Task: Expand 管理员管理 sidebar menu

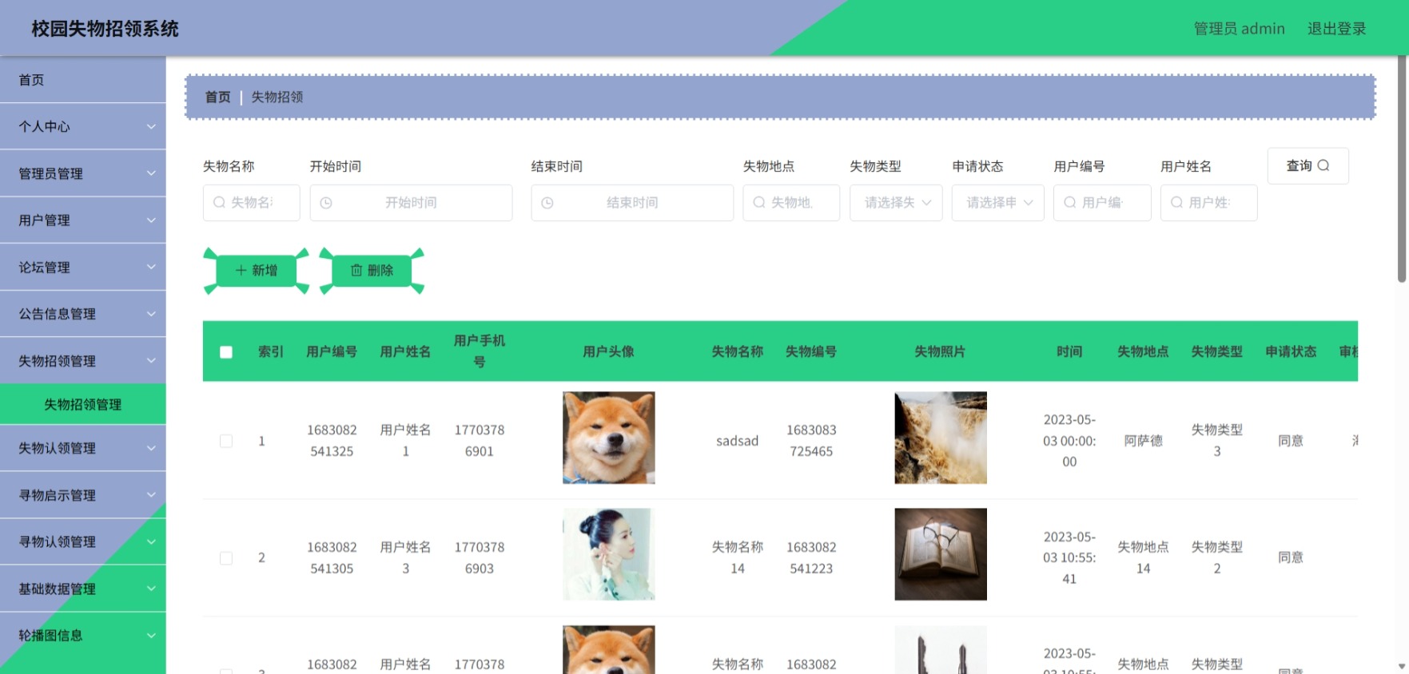Action: pyautogui.click(x=83, y=173)
